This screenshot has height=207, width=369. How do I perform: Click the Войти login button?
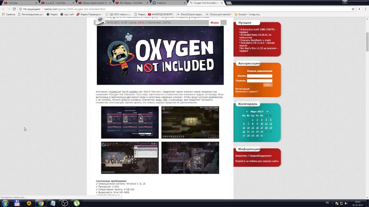coord(268,85)
